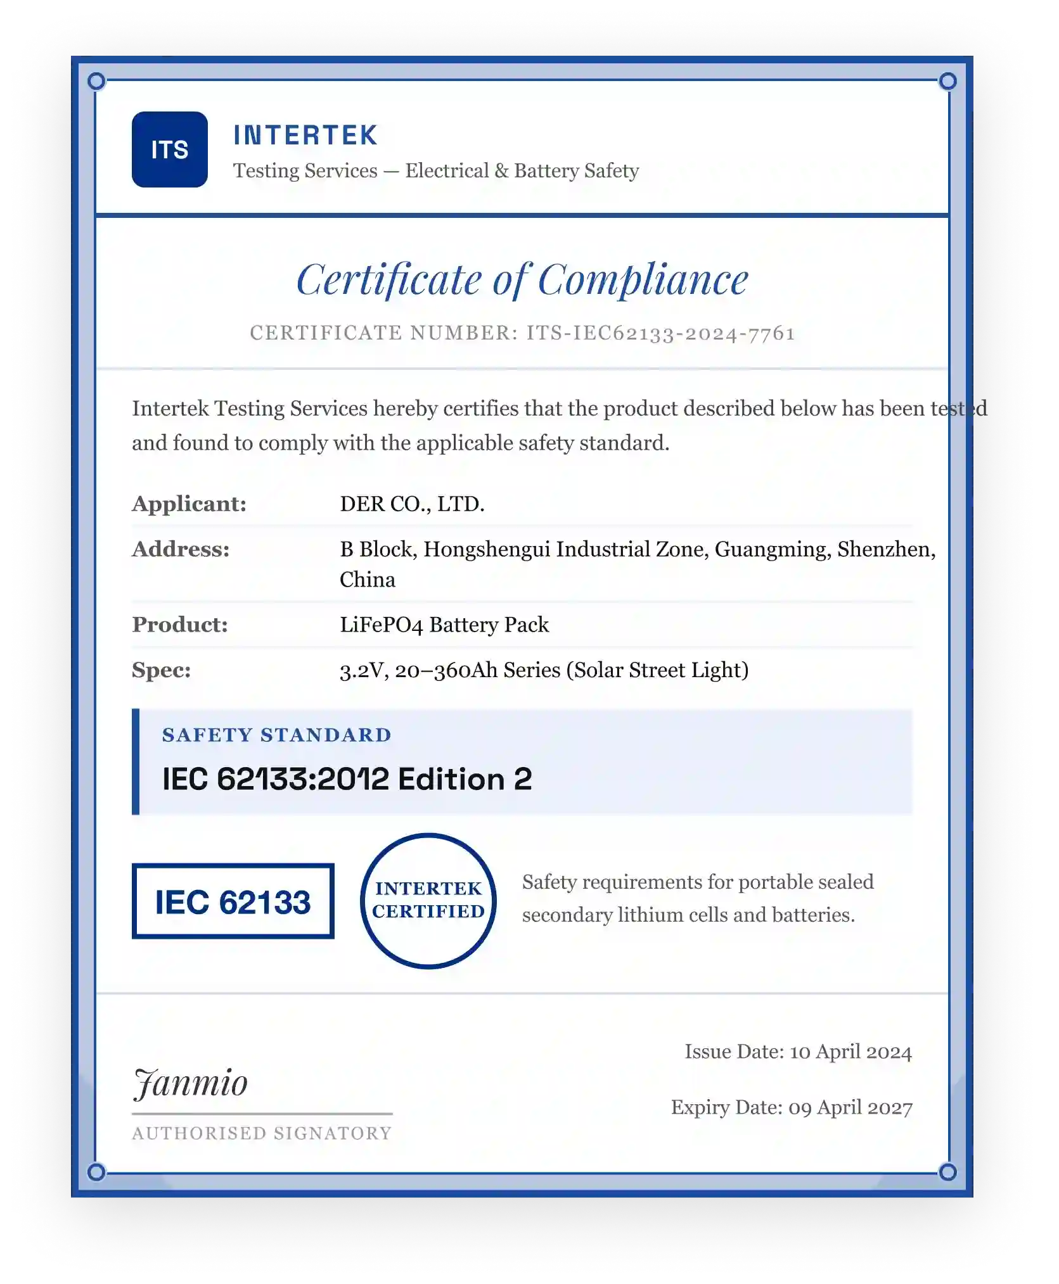Select product value 'LiFePO4 Battery Pack'
The height and width of the screenshot is (1284, 1059).
coord(444,625)
